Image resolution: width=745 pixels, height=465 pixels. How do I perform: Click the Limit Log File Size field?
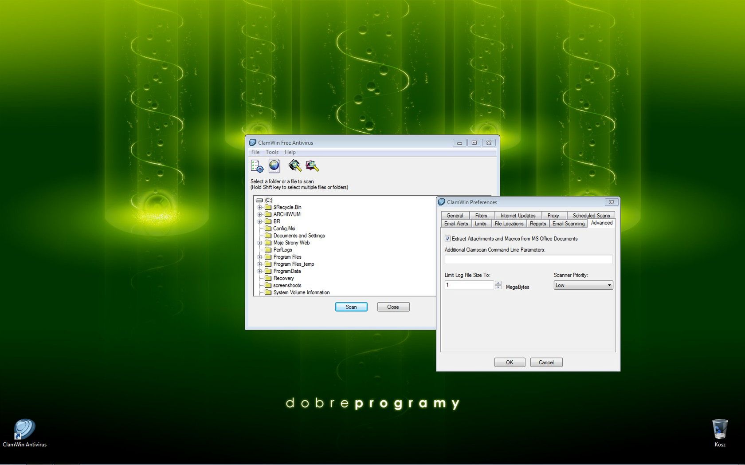coord(469,285)
